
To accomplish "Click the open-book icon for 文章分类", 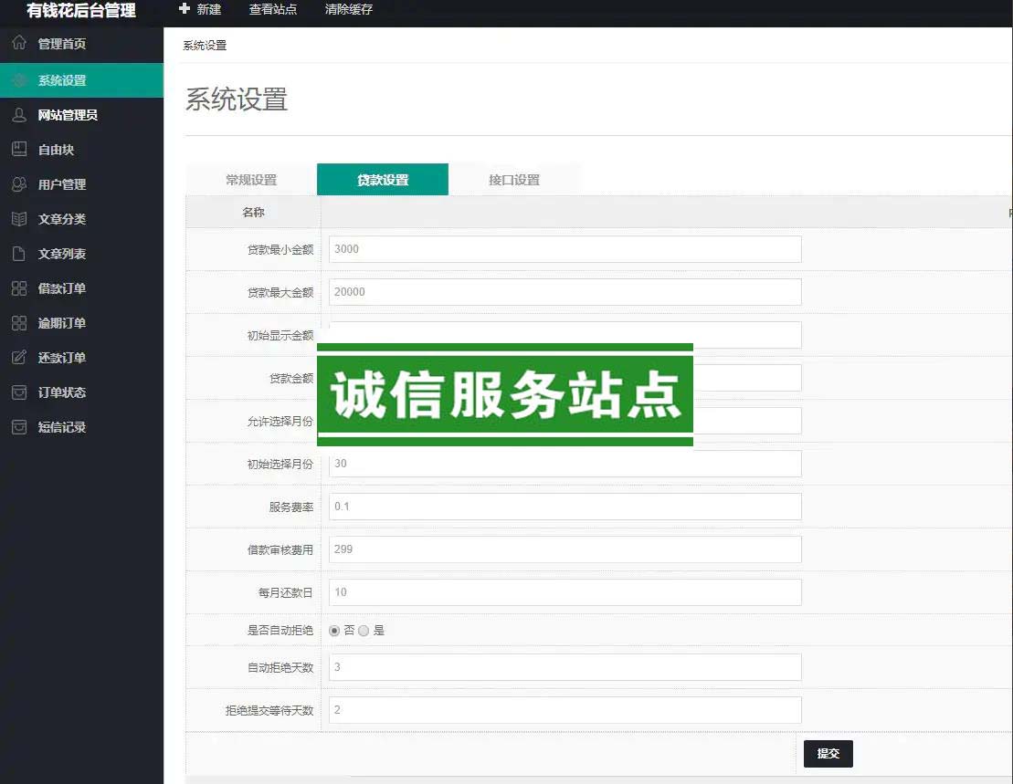I will pyautogui.click(x=19, y=219).
